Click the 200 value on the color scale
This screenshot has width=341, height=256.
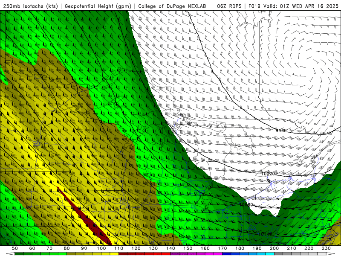pos(275,248)
